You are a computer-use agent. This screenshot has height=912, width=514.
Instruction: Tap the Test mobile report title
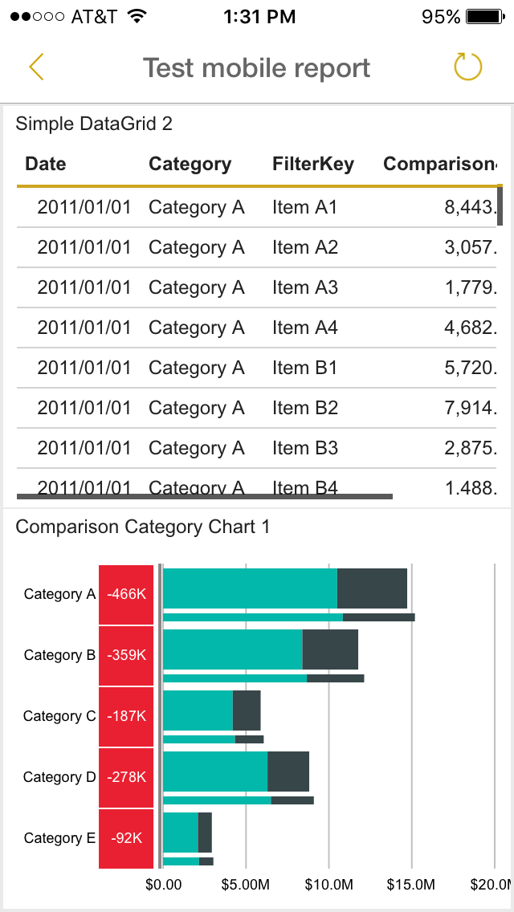tap(256, 67)
